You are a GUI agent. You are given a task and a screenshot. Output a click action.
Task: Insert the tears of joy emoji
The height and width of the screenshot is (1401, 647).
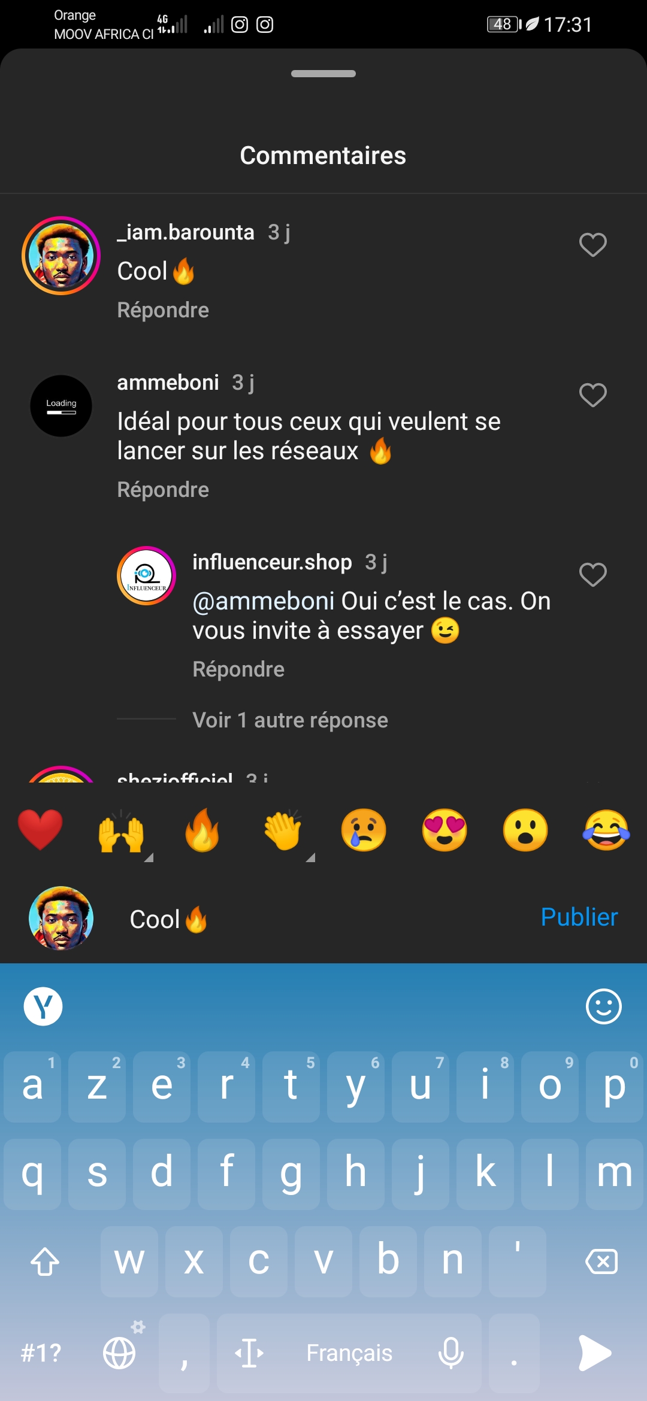(606, 830)
